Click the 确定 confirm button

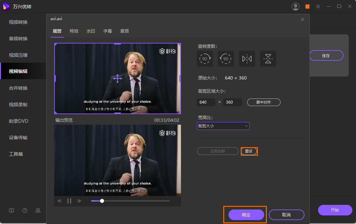point(246,215)
